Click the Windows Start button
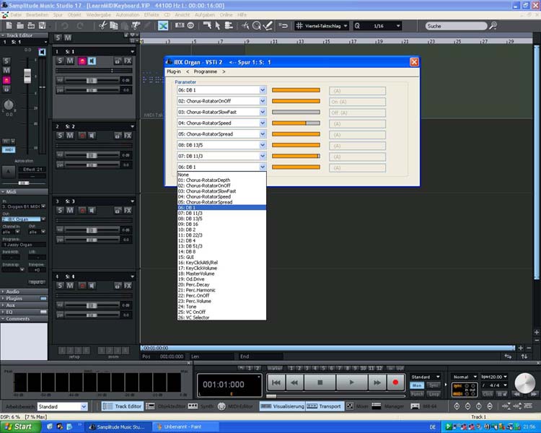Viewport: 541px width, 433px height. pyautogui.click(x=19, y=427)
